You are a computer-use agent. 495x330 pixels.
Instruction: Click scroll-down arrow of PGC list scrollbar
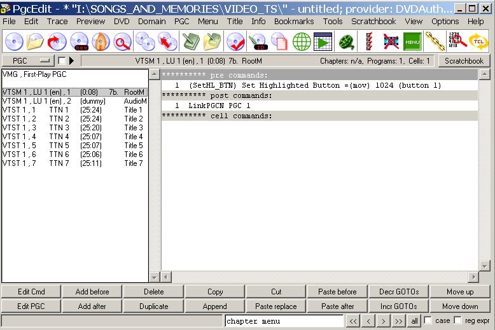[x=154, y=277]
